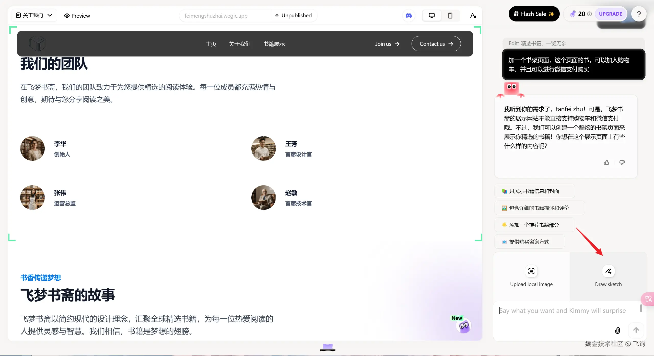Click the thumbs down feedback icon
The height and width of the screenshot is (356, 654).
[x=622, y=163]
